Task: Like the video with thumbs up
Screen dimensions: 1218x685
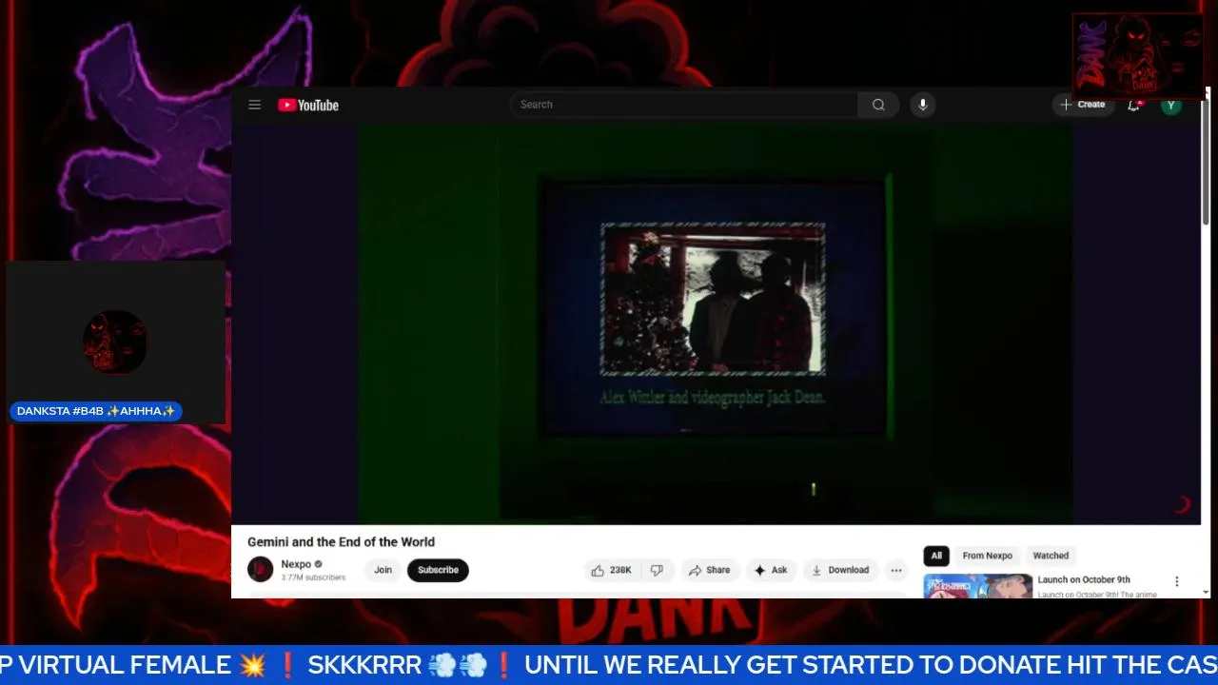Action: coord(612,570)
